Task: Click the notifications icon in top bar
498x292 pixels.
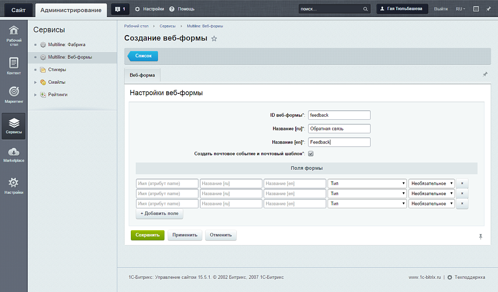Action: coord(120,9)
